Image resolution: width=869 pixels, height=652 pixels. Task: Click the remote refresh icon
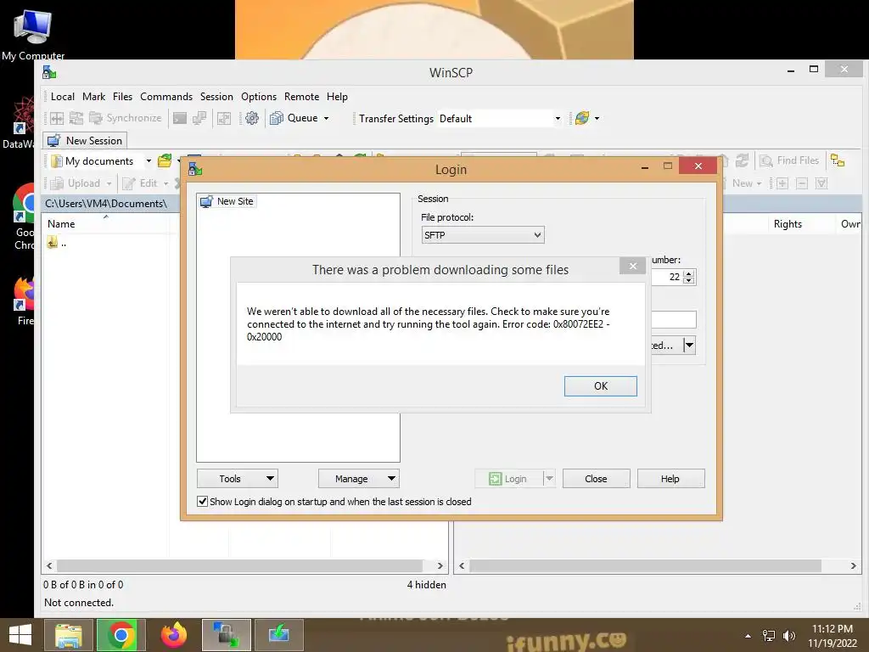click(x=742, y=160)
